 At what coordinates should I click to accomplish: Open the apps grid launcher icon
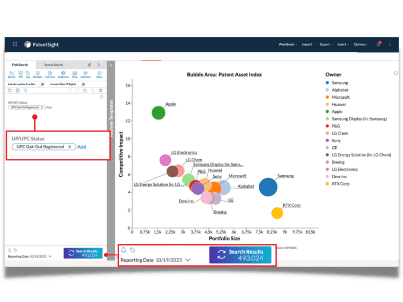pyautogui.click(x=15, y=44)
